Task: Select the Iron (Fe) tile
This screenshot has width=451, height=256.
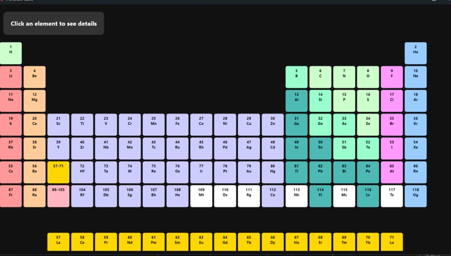Action: tap(177, 125)
